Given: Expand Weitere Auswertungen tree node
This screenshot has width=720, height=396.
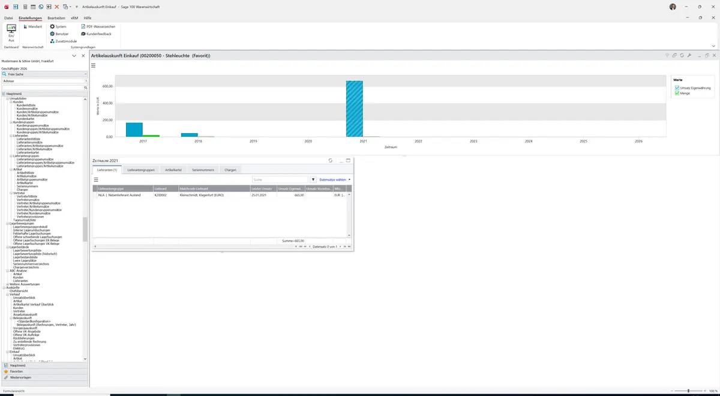Looking at the screenshot, I should (7, 284).
